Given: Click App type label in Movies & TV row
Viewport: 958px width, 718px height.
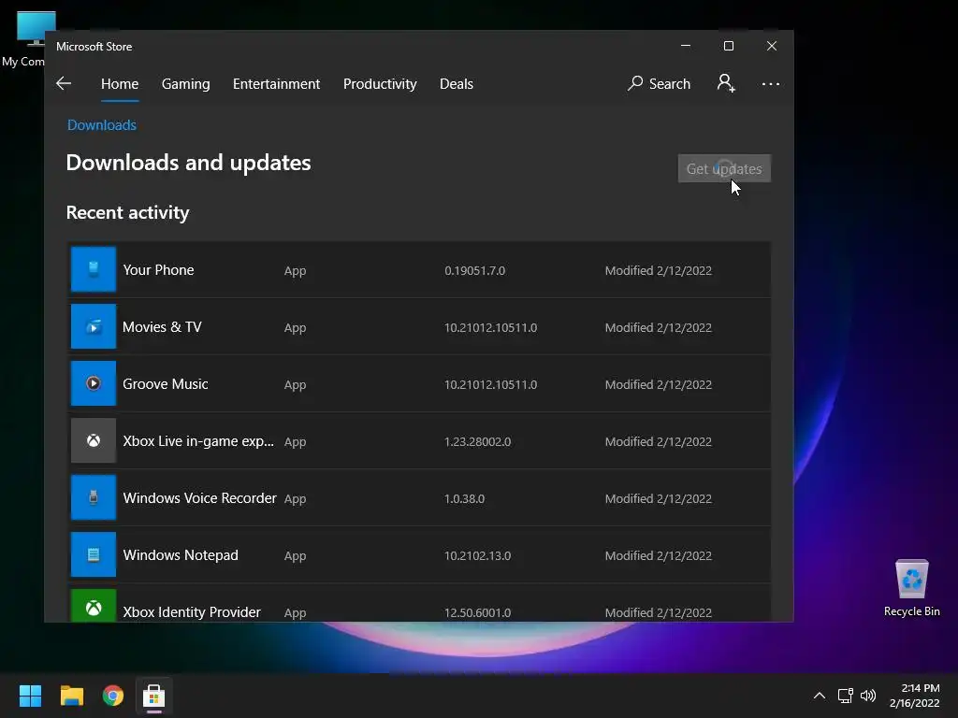Looking at the screenshot, I should click(295, 328).
